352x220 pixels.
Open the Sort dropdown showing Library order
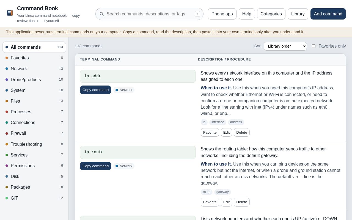pyautogui.click(x=285, y=46)
